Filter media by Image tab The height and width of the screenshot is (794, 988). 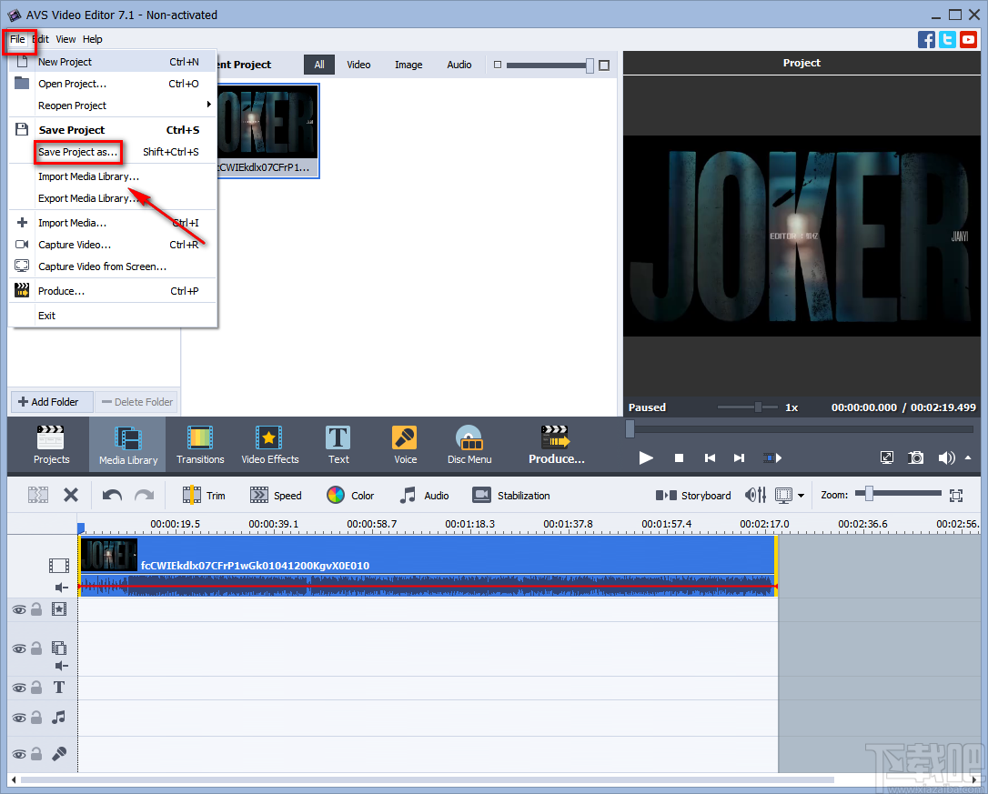(408, 65)
